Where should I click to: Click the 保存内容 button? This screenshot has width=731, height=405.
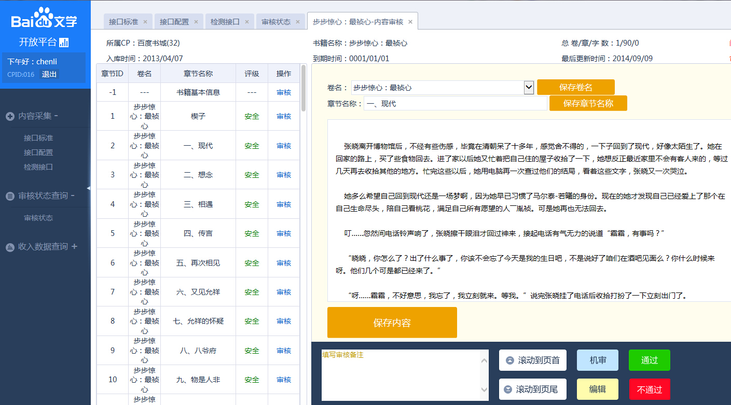click(392, 323)
